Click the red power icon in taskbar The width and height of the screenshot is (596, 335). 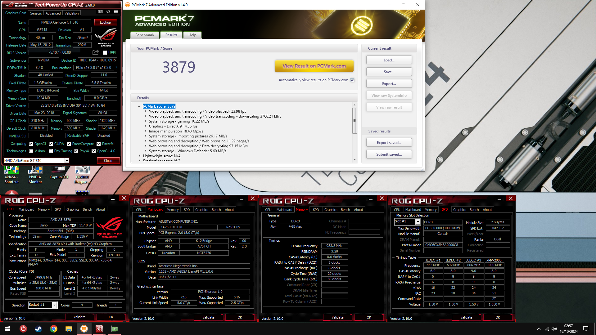point(23,329)
